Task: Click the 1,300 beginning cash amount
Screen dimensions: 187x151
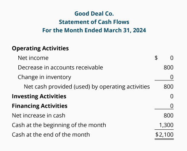Action: pyautogui.click(x=166, y=125)
